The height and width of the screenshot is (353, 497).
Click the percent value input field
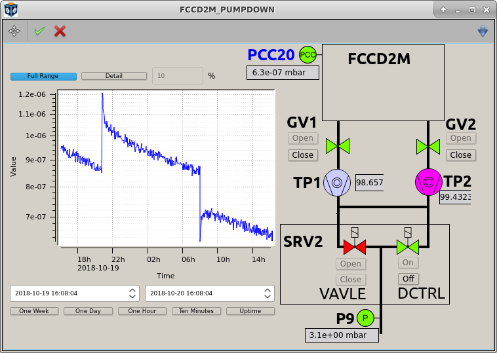point(178,76)
